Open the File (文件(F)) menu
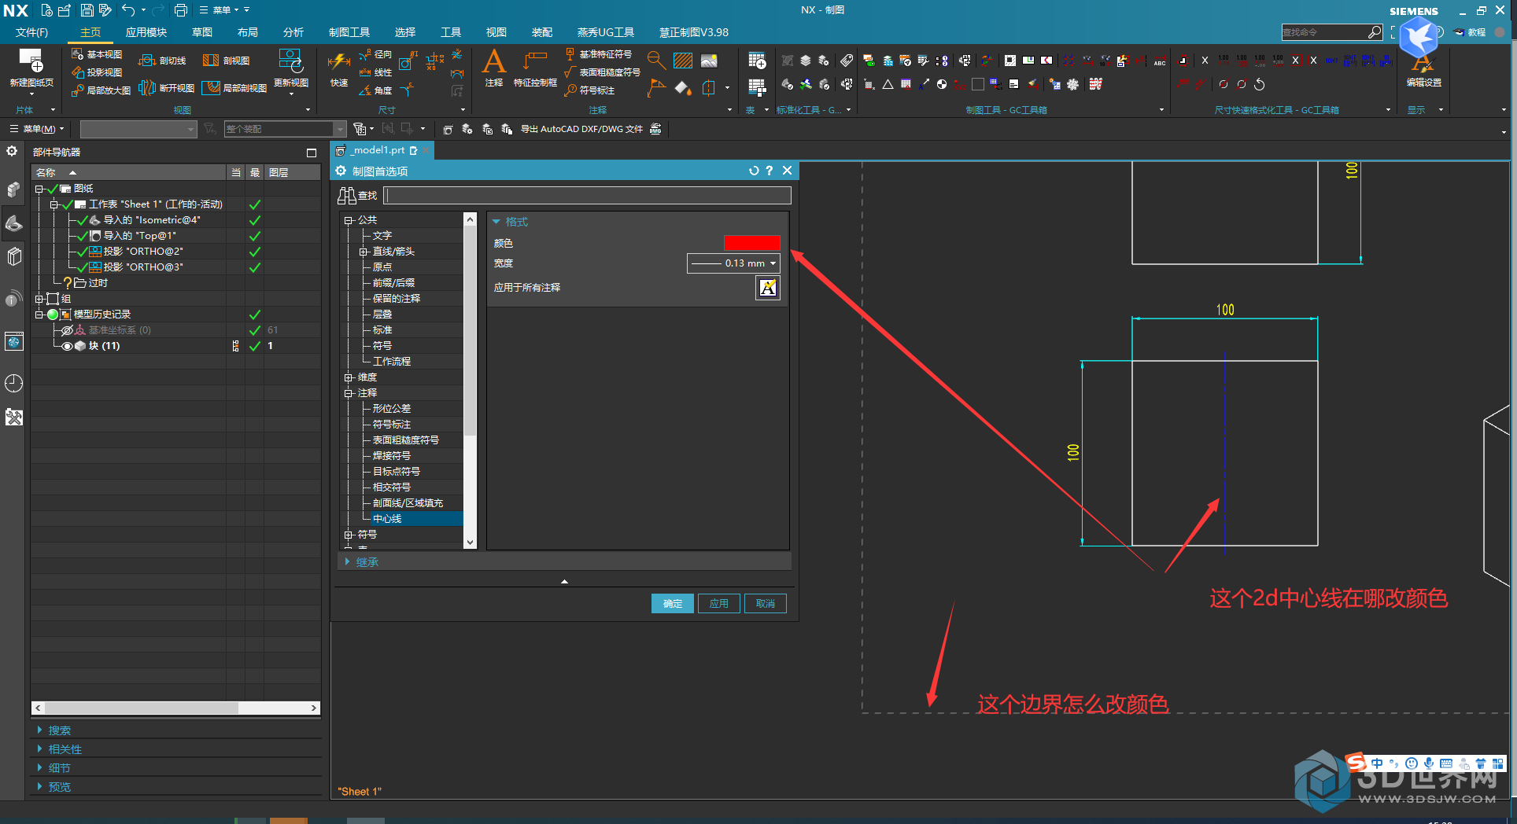 point(31,32)
